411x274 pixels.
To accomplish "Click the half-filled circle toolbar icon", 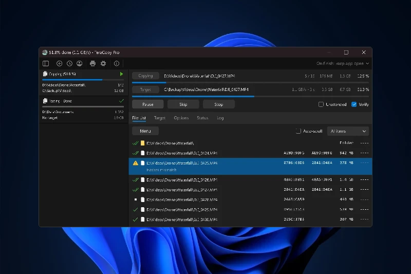I will pos(80,63).
